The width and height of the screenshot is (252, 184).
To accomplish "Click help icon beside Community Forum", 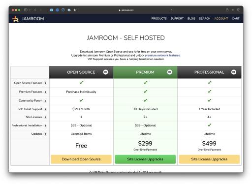I will (x=46, y=101).
